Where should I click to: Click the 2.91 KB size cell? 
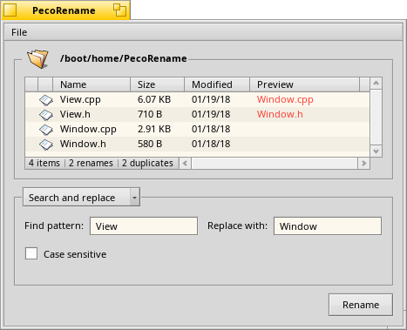(154, 129)
